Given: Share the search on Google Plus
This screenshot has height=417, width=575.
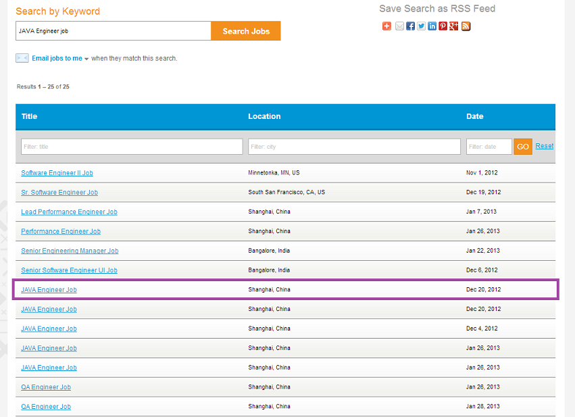Looking at the screenshot, I should [454, 26].
